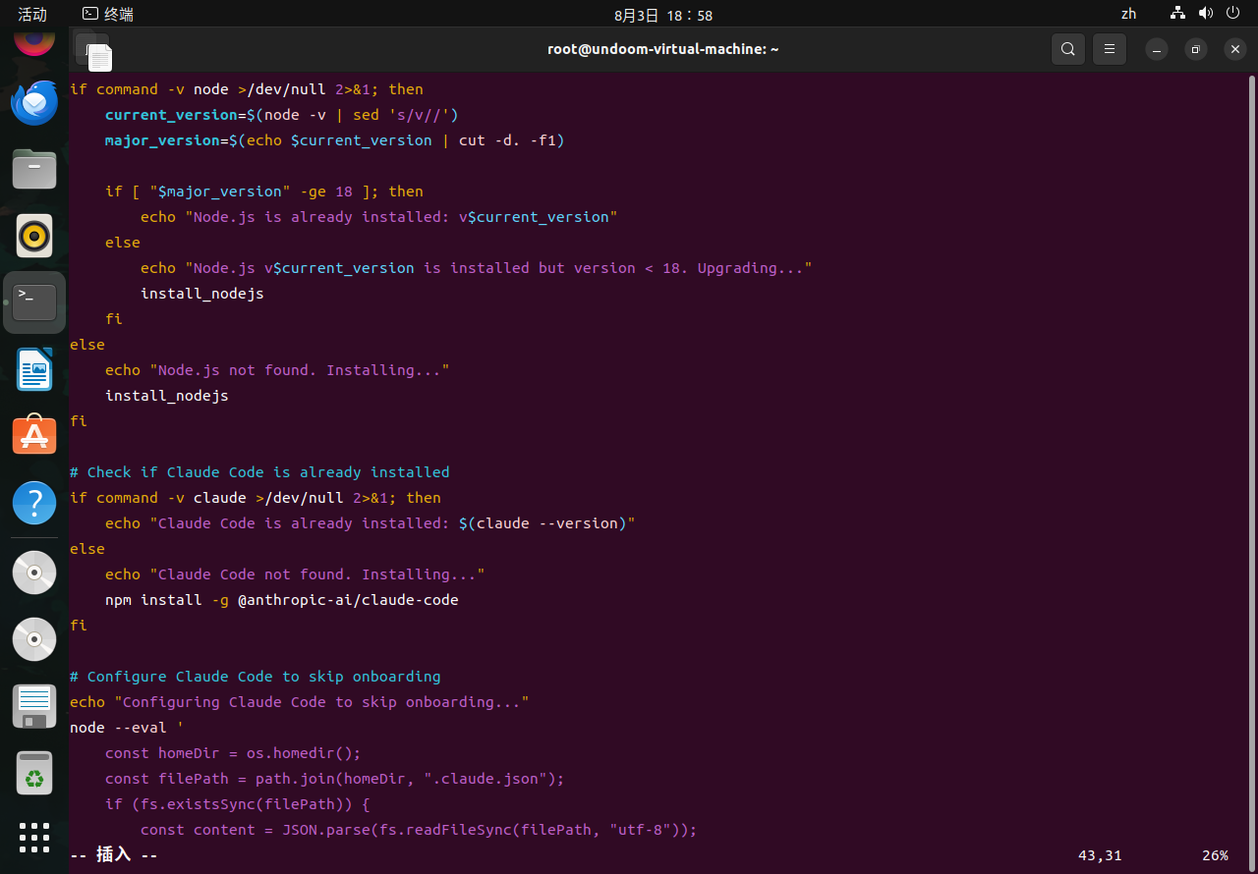Screen dimensions: 1258x874
Task: Click the echo "Configuring Claude Code to skip onboarding..." line
Action: (300, 702)
